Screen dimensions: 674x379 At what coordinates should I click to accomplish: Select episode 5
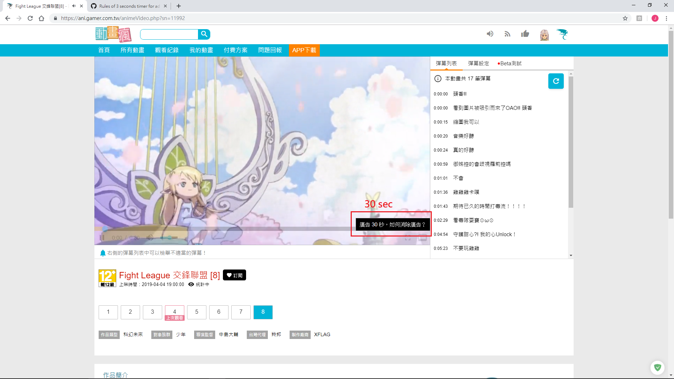pyautogui.click(x=197, y=312)
